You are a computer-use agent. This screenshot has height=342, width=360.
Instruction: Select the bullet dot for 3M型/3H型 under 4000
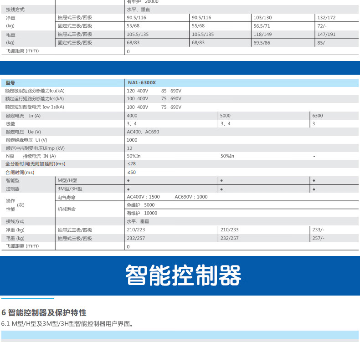click(128, 189)
